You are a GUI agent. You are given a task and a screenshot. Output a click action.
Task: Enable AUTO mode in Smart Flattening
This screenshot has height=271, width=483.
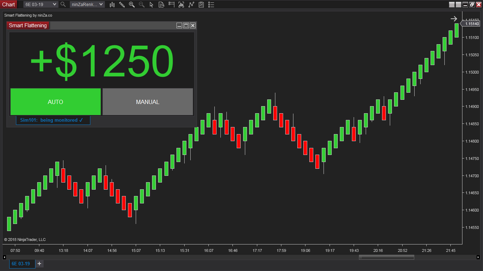coord(55,102)
